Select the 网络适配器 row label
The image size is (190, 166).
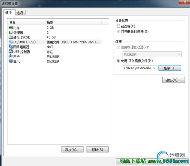pos(21,47)
